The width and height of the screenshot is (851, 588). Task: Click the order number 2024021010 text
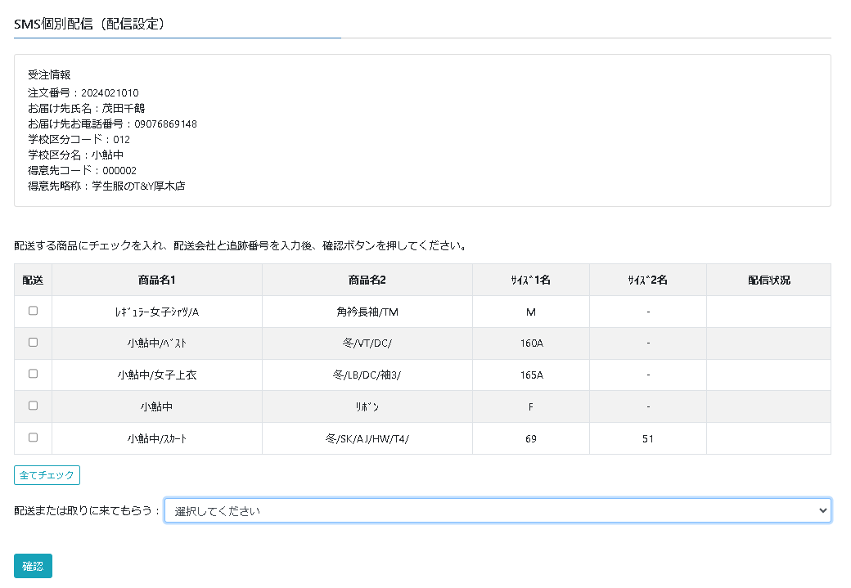click(110, 92)
